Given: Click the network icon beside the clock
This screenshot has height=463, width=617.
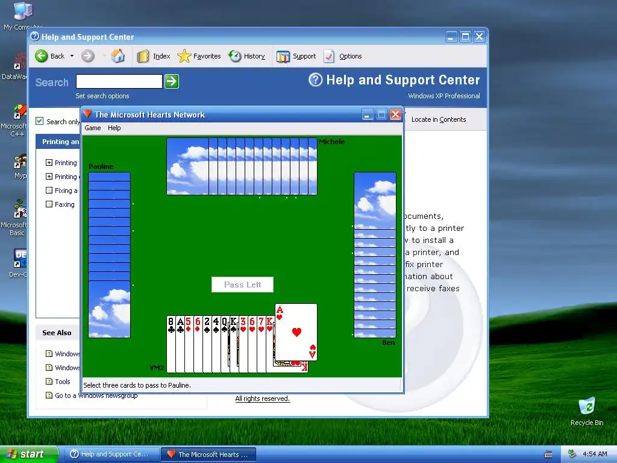Looking at the screenshot, I should click(x=572, y=454).
